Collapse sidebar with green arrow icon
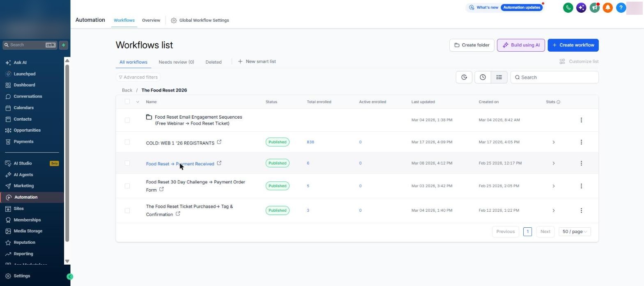This screenshot has width=644, height=286. (70, 277)
